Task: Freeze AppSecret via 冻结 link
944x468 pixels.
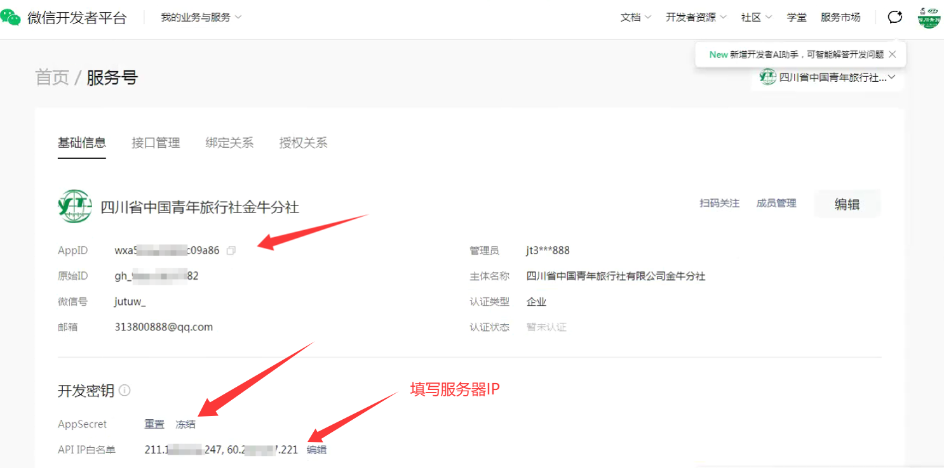Action: click(x=185, y=424)
